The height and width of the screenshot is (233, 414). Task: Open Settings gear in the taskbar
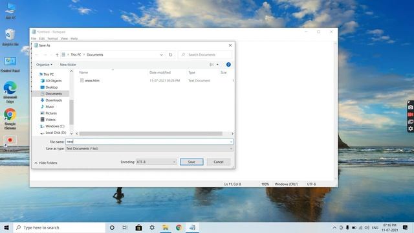(152, 227)
